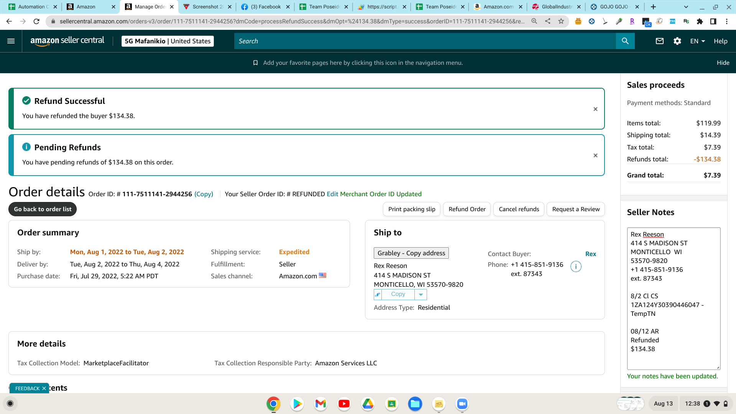The image size is (736, 414).
Task: Open the Chrome side panel icon
Action: pos(713,21)
